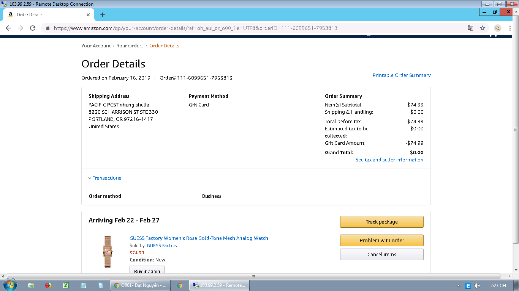Reload the Order Details page

point(33,28)
